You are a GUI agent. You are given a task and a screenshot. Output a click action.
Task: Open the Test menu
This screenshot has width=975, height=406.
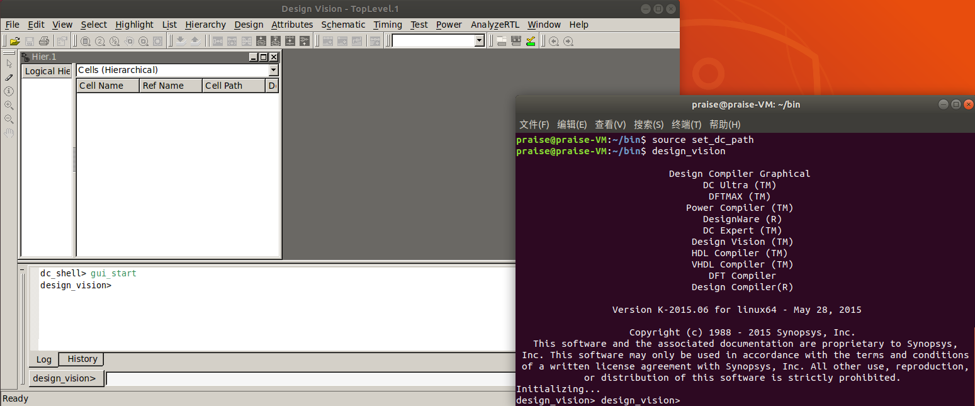419,25
